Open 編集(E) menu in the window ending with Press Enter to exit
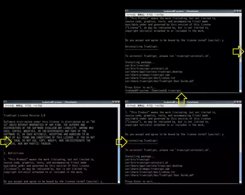This screenshot has width=245, height=195. click(x=141, y=106)
